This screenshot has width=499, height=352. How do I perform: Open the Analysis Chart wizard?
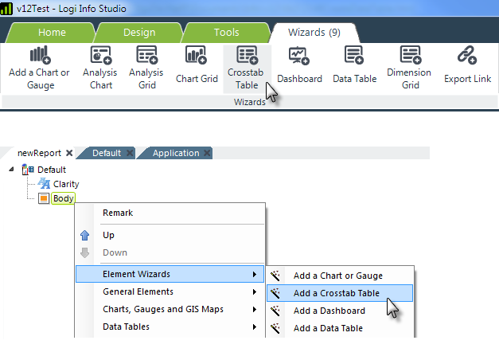(101, 68)
